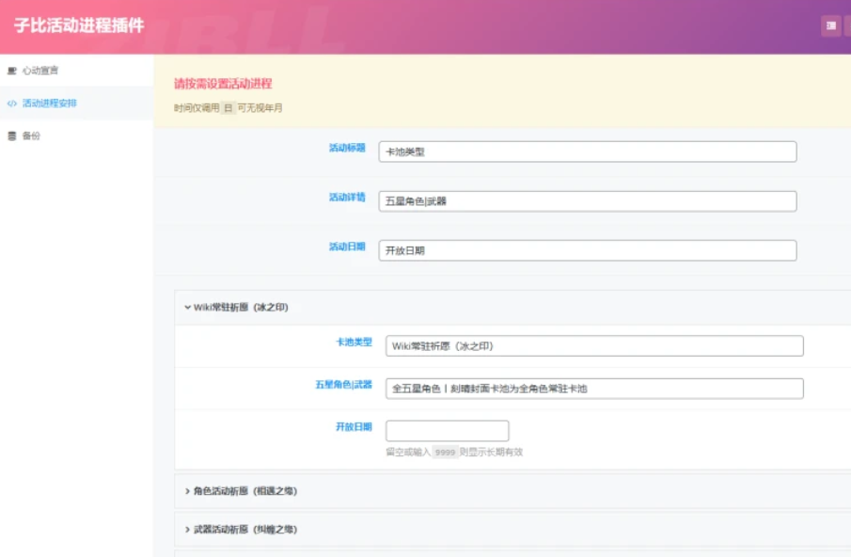Expand the 武器活动祈愿 (纠缠之缘) section

244,530
